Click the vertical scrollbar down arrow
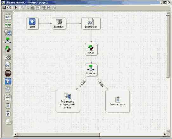Screen dimensions: 172x139 [x=168, y=131]
